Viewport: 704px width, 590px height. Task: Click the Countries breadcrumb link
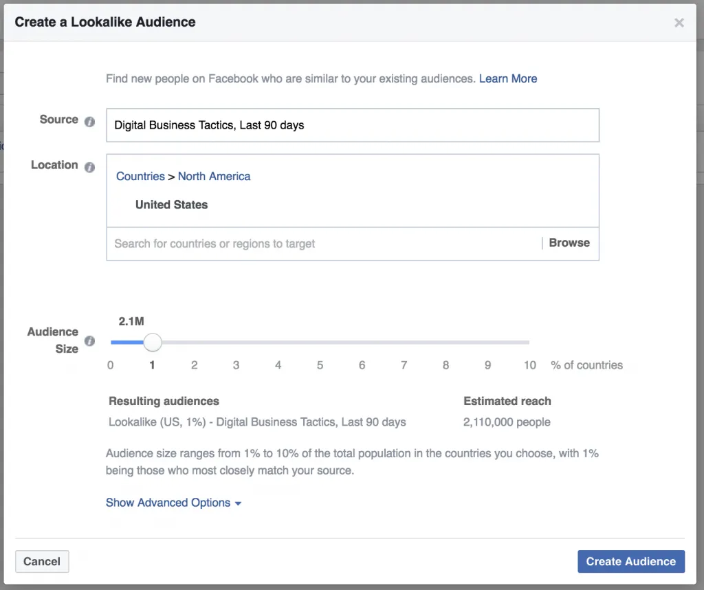pyautogui.click(x=140, y=176)
